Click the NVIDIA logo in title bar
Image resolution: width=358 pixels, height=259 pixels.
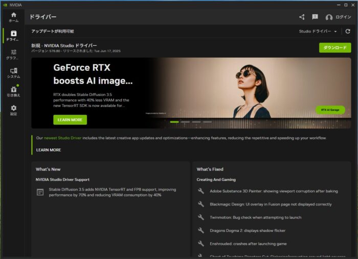(5, 5)
